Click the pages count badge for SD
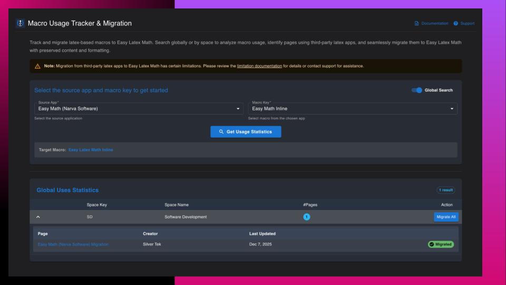Viewport: 506px width, 285px height. pyautogui.click(x=307, y=217)
